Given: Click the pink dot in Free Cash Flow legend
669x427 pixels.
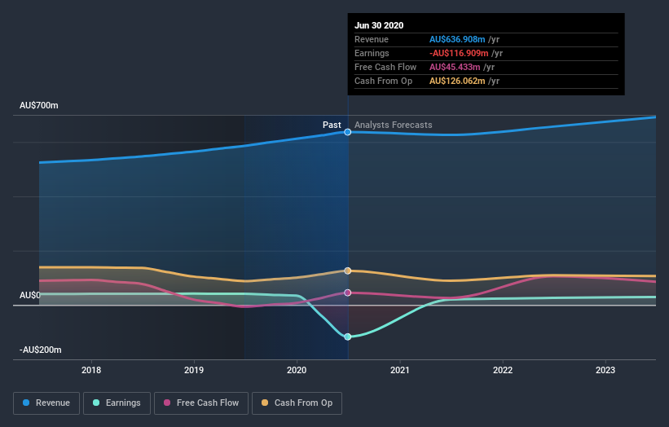Looking at the screenshot, I should (x=167, y=403).
